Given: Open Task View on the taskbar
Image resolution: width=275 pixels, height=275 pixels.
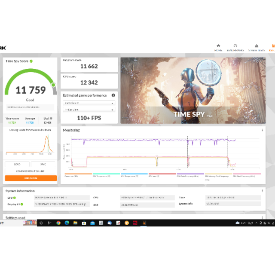Looking at the screenshot, I should [50, 223].
